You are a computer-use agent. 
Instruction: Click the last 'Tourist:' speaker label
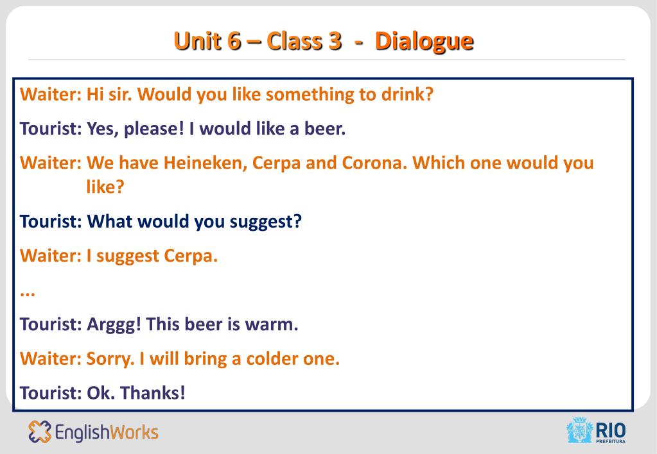click(51, 393)
